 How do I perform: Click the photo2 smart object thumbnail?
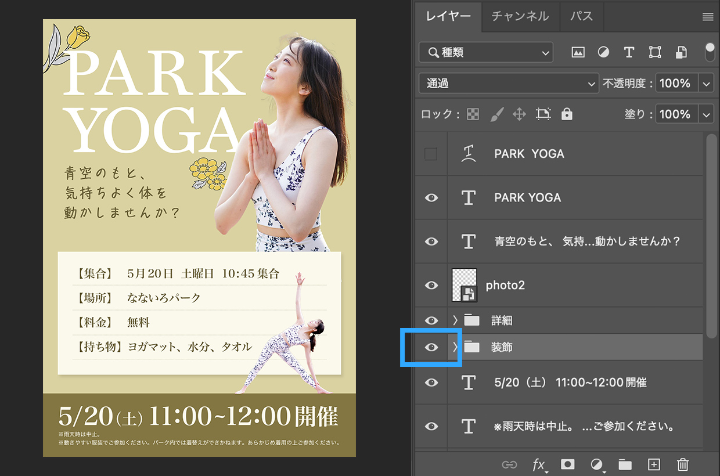pyautogui.click(x=465, y=285)
